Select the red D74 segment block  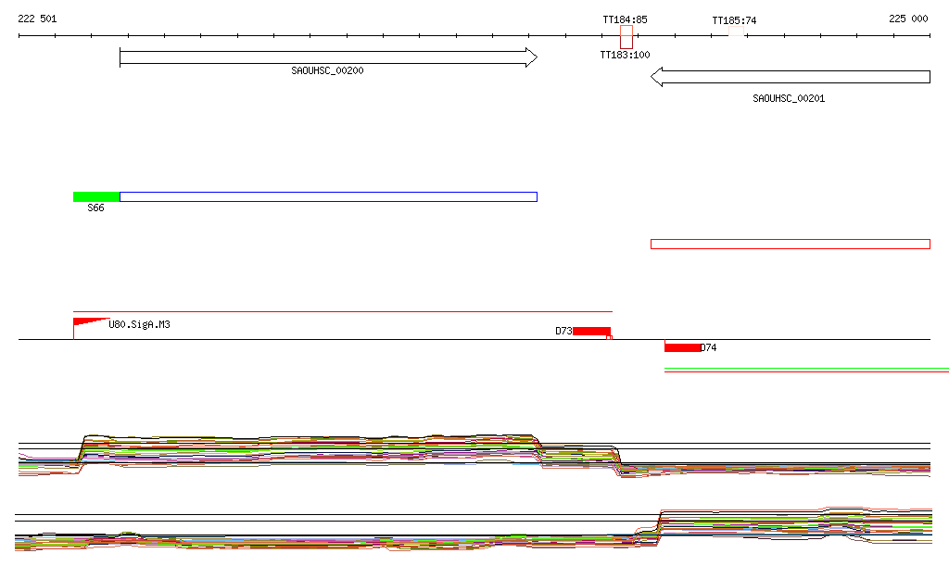682,347
